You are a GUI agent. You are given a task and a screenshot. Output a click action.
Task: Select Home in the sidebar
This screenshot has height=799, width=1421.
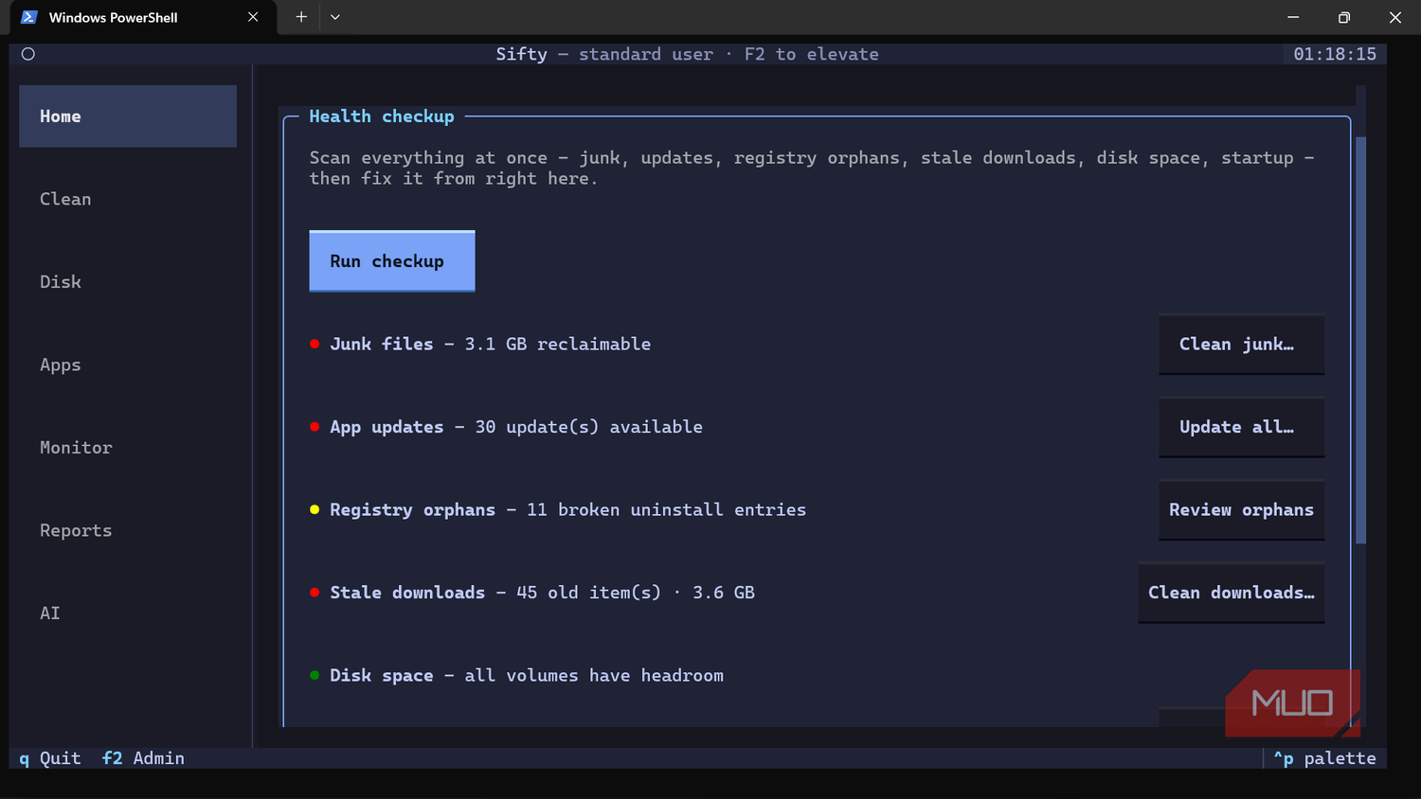[128, 116]
